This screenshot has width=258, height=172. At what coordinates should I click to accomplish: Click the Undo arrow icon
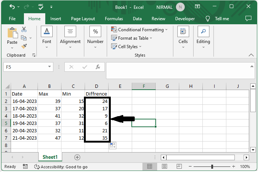click(12, 7)
